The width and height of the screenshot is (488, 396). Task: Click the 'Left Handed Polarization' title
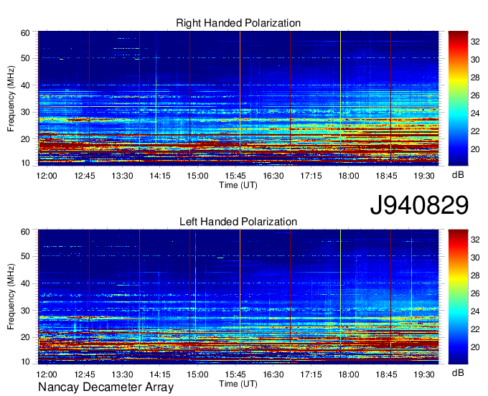tap(238, 222)
